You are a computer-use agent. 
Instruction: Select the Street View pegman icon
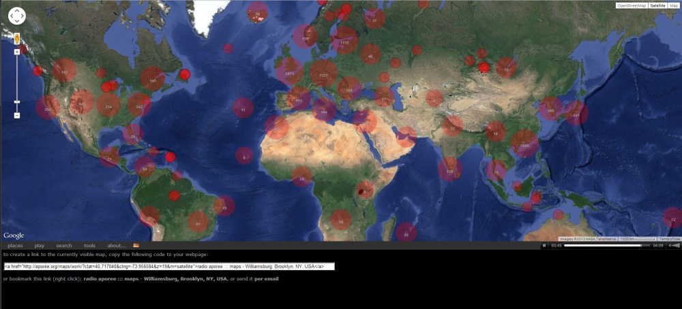17,39
